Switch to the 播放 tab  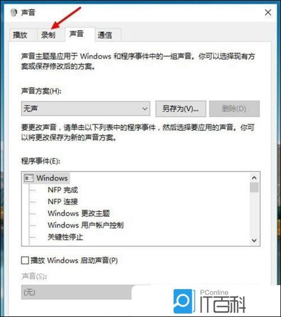pyautogui.click(x=20, y=35)
